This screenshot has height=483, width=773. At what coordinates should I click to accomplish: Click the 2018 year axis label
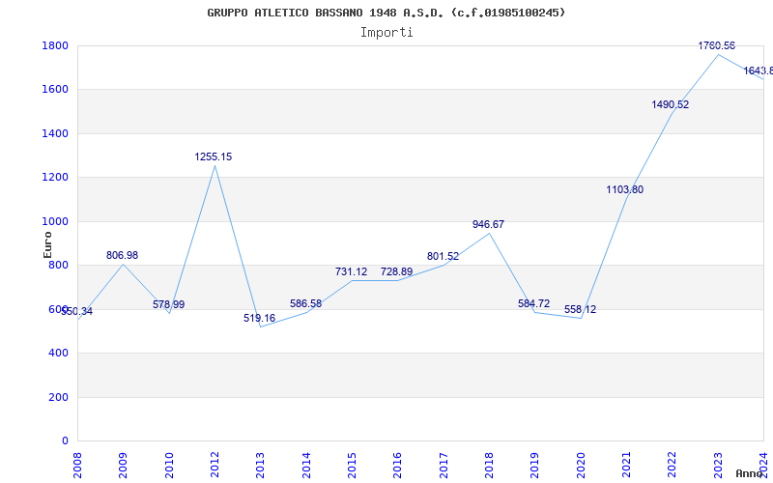[x=489, y=466]
